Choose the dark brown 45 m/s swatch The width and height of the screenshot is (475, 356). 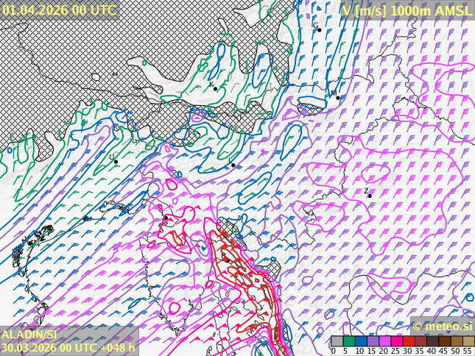tap(445, 341)
